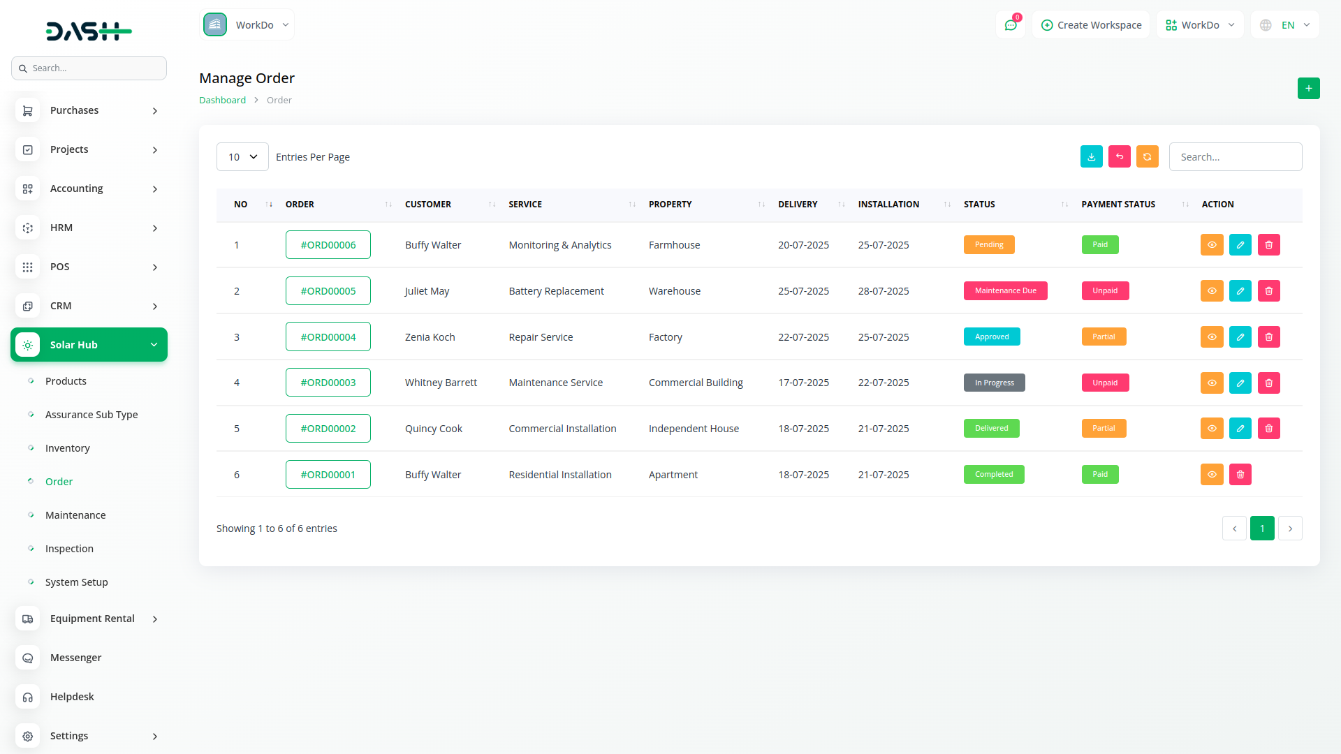The height and width of the screenshot is (754, 1341).
Task: Open the entries per page dropdown
Action: [x=242, y=157]
